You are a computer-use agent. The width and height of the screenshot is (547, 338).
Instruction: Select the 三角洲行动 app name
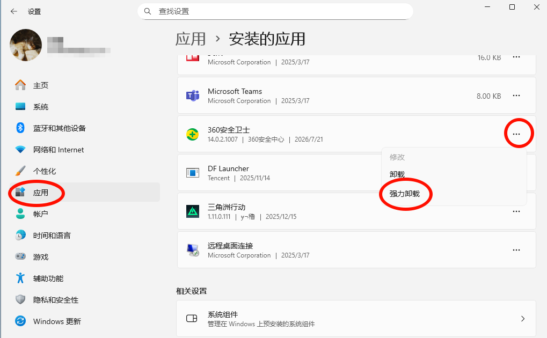227,207
